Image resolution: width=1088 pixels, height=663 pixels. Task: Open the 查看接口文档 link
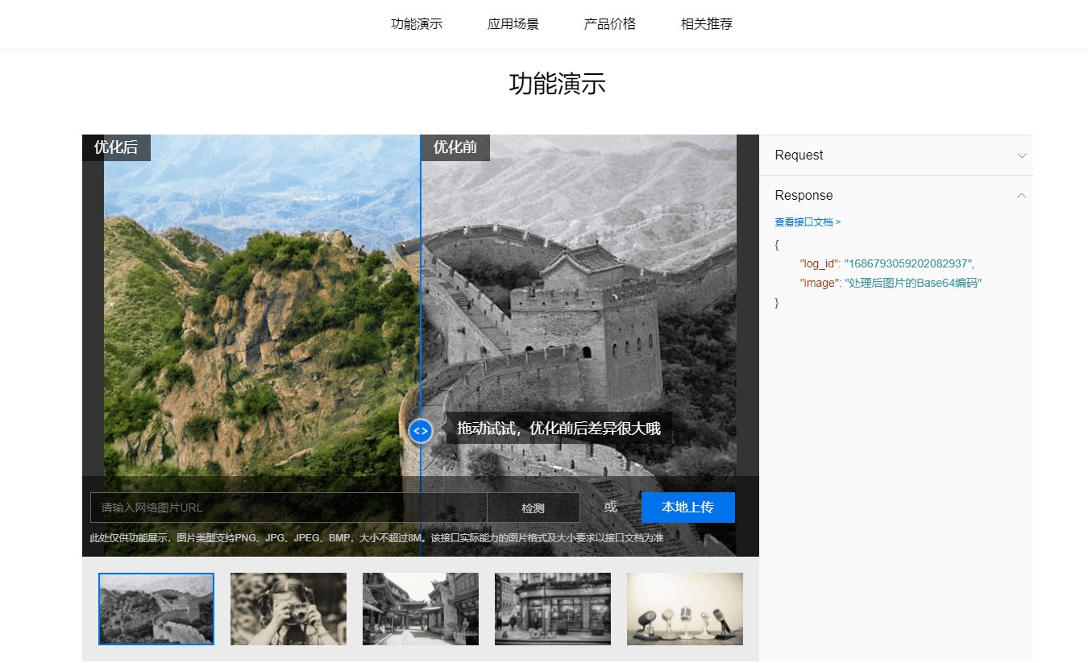click(808, 222)
